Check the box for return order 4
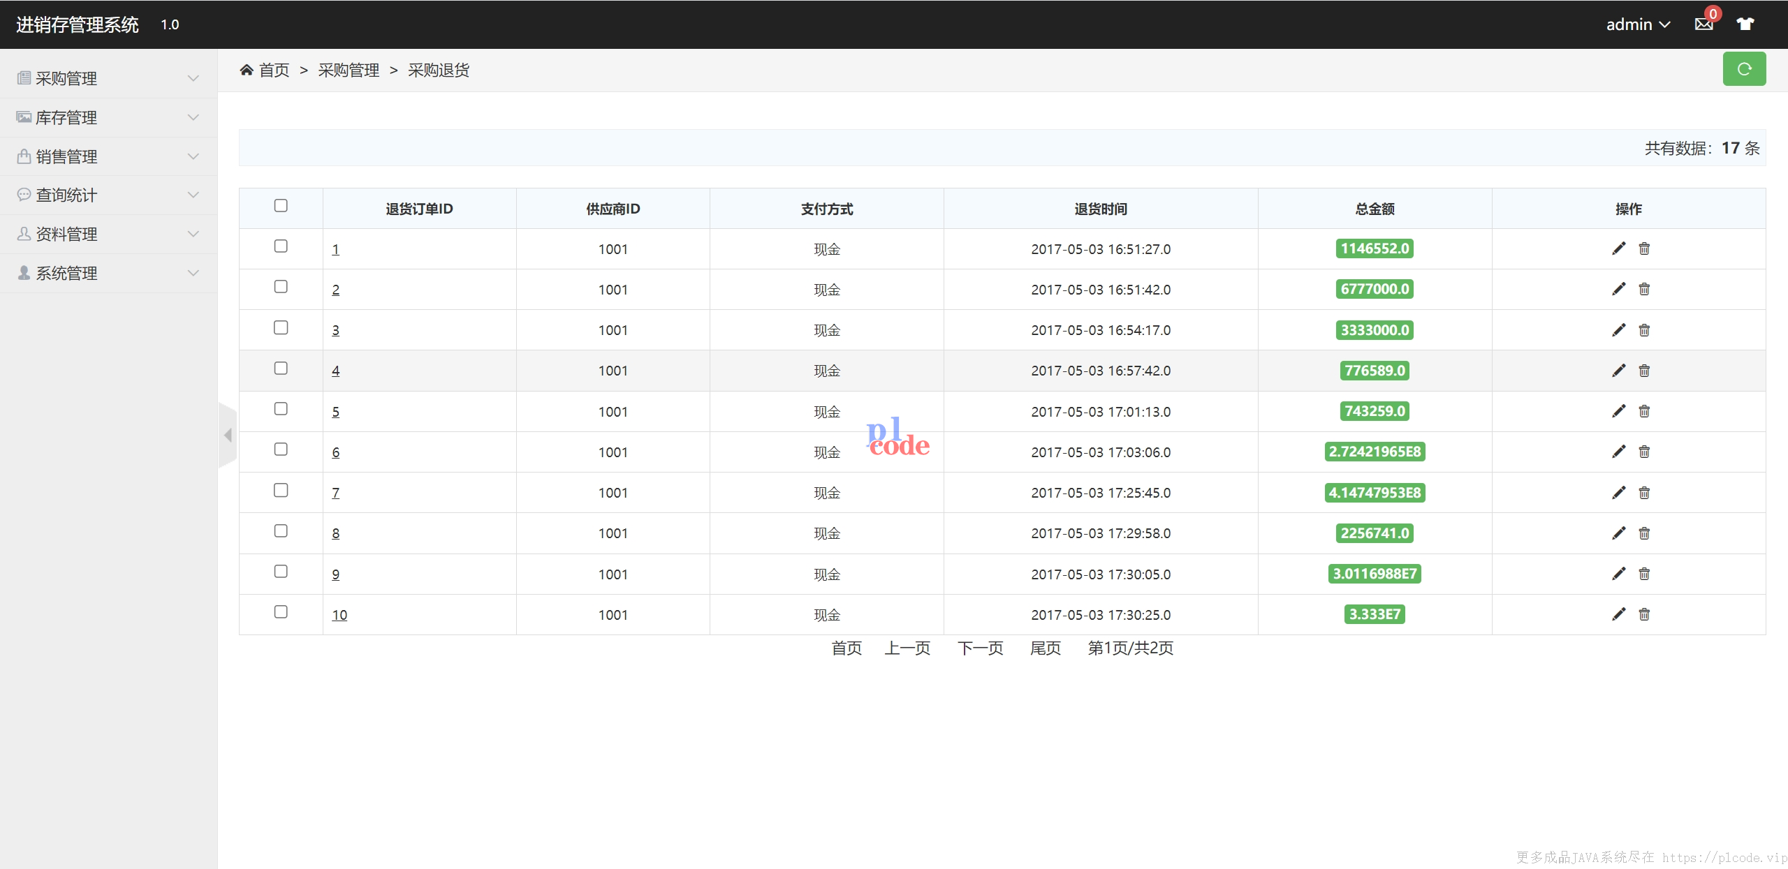This screenshot has width=1788, height=869. (x=281, y=368)
